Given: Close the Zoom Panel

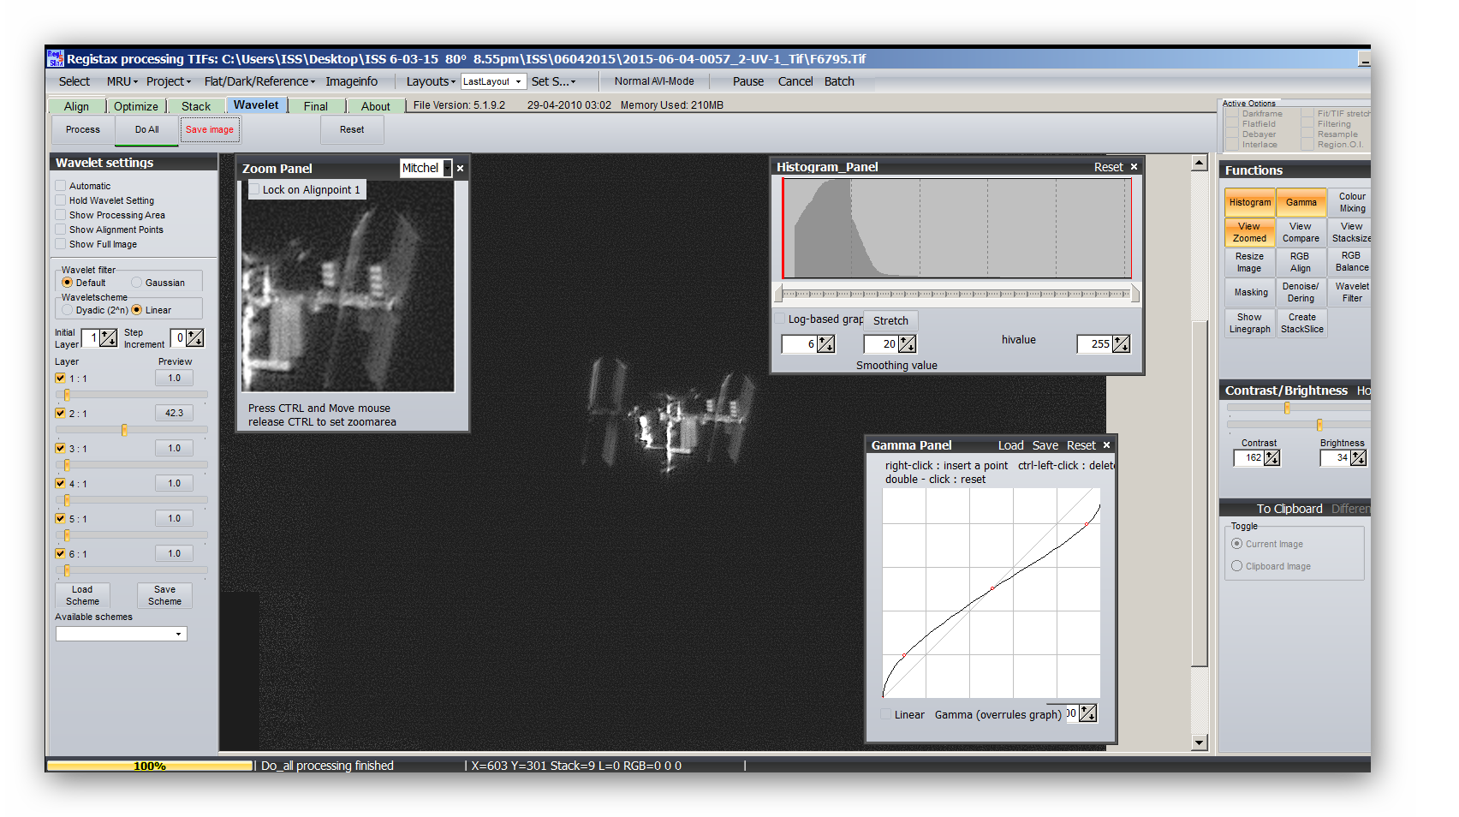Looking at the screenshot, I should (461, 169).
